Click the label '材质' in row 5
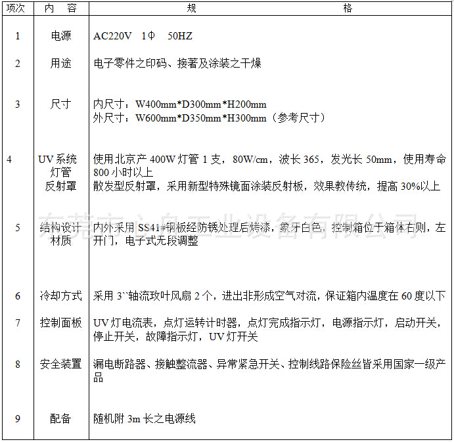 [x=61, y=241]
